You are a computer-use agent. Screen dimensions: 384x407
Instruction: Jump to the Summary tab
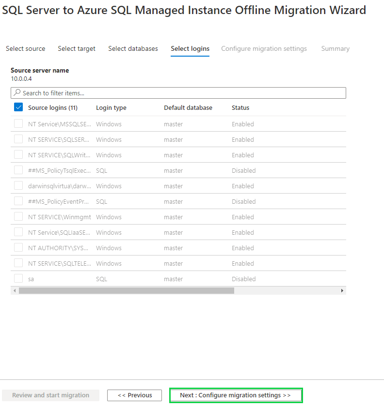pos(335,48)
